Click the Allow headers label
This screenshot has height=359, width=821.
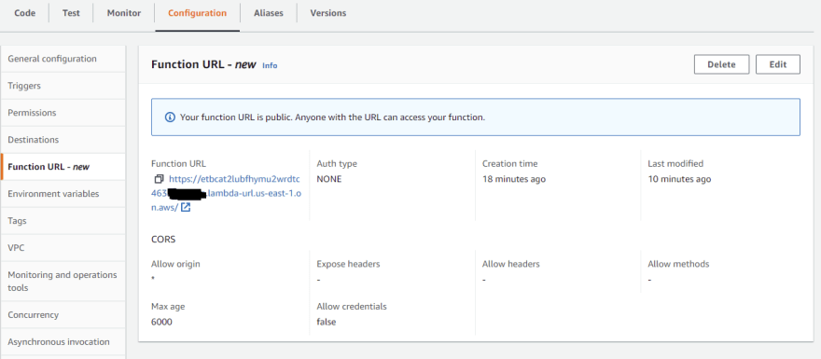510,264
